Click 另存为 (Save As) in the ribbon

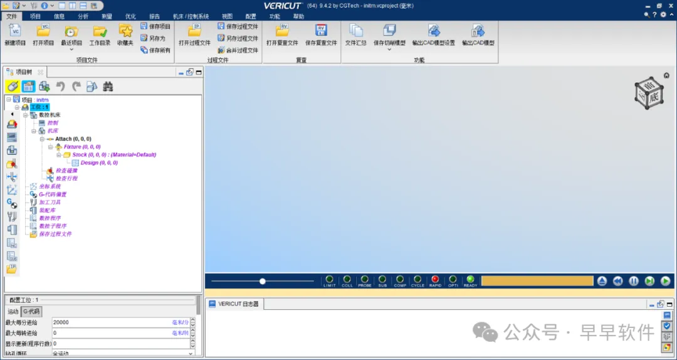pos(153,38)
